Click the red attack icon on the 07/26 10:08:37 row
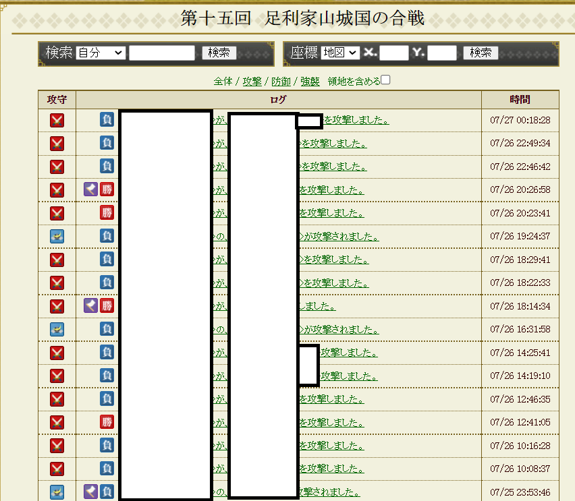The image size is (575, 501). point(57,468)
